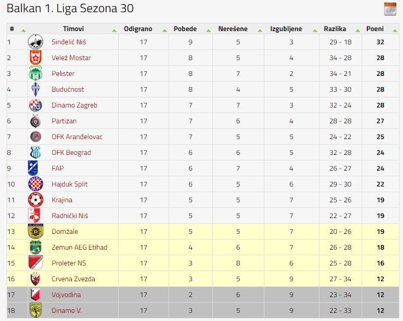Image resolution: width=403 pixels, height=321 pixels.
Task: Click the Sinđelić Niš club crest
Action: coord(36,42)
